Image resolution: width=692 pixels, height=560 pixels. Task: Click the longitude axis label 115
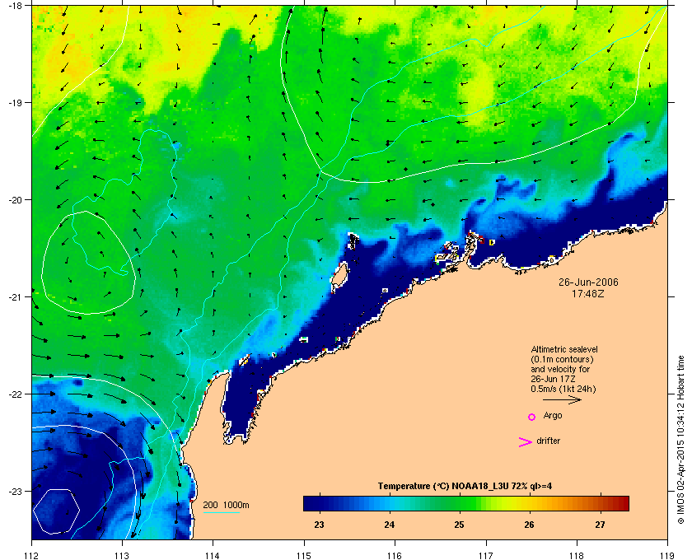coord(304,556)
